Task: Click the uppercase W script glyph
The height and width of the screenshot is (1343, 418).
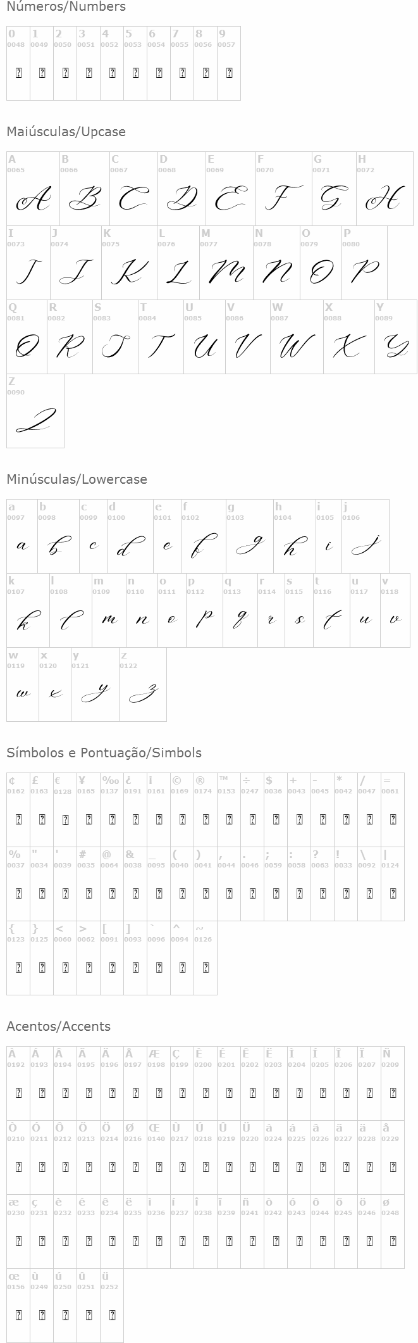Action: pyautogui.click(x=297, y=347)
